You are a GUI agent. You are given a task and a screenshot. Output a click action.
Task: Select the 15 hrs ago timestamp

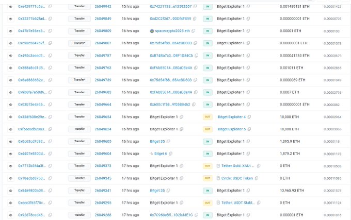[x=130, y=7]
